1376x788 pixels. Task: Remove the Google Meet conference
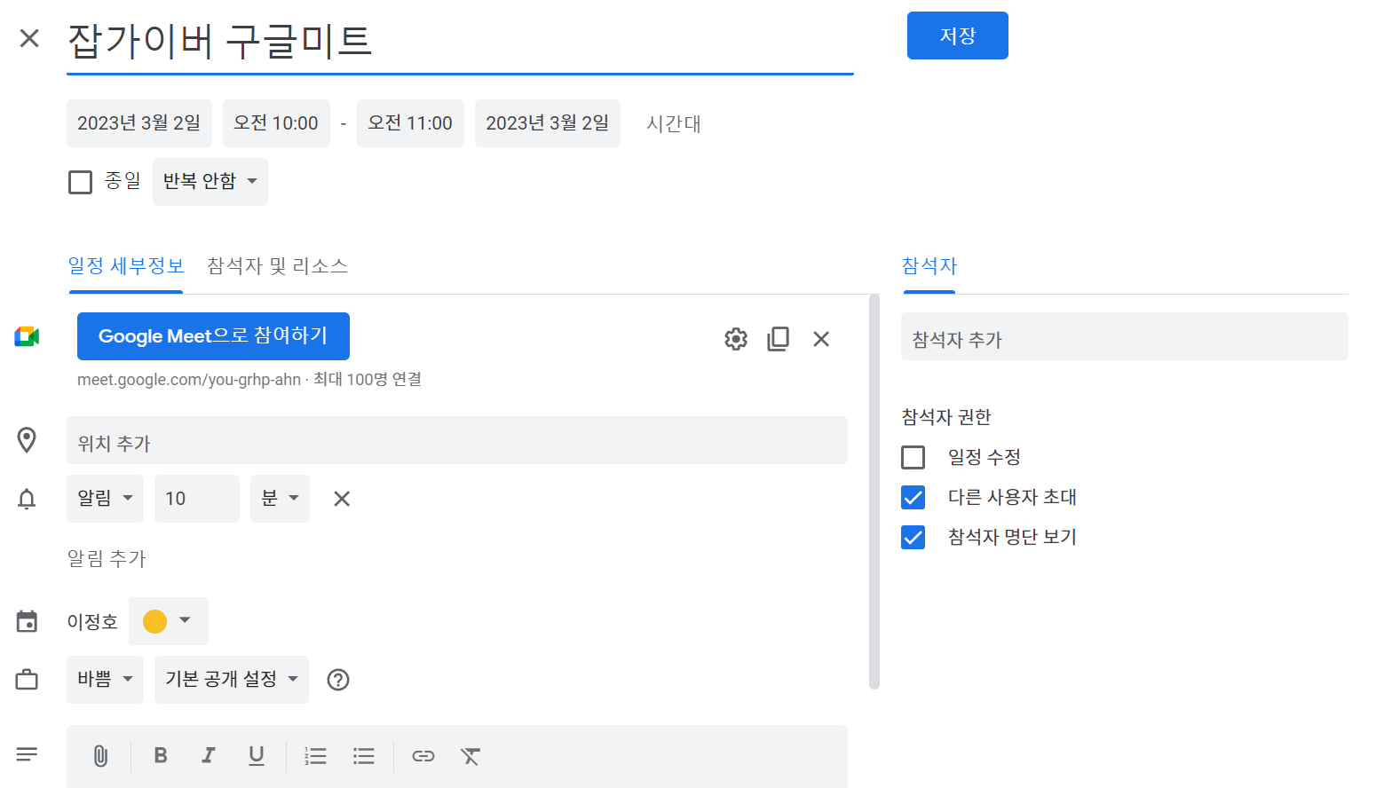coord(821,339)
